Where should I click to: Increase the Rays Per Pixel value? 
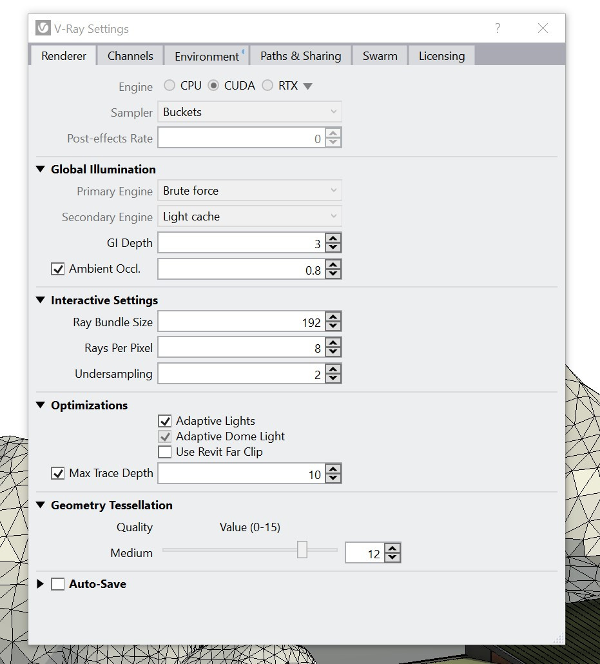pos(333,342)
